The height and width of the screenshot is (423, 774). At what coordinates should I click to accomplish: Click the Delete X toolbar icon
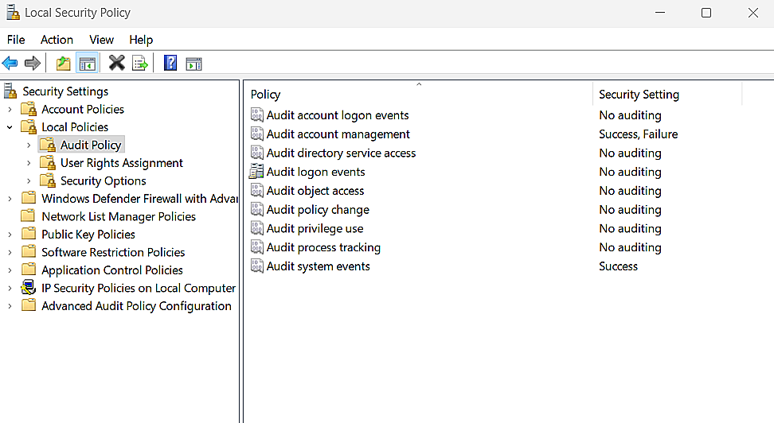tap(117, 63)
